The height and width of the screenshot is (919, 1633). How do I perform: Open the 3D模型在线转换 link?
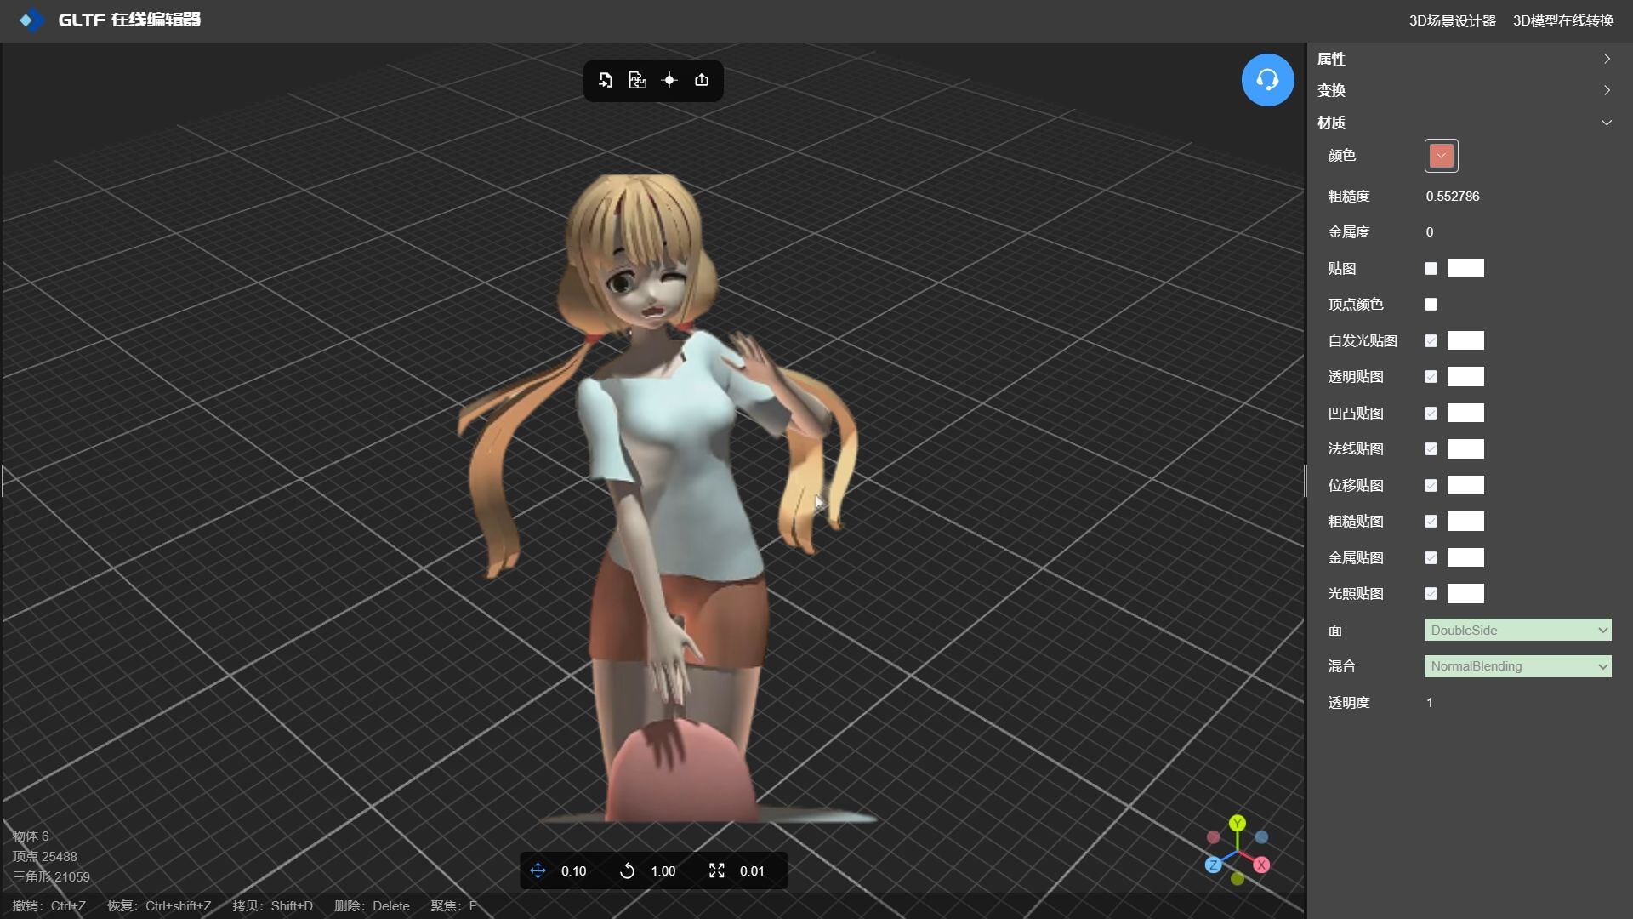tap(1562, 20)
